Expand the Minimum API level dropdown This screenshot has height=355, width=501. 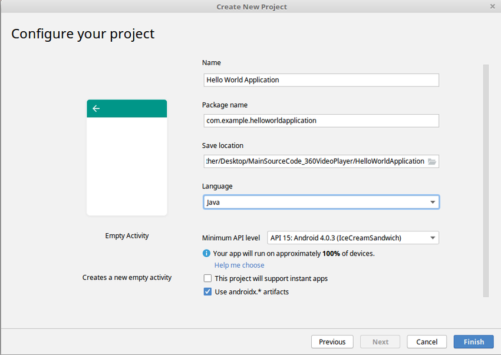pos(352,238)
